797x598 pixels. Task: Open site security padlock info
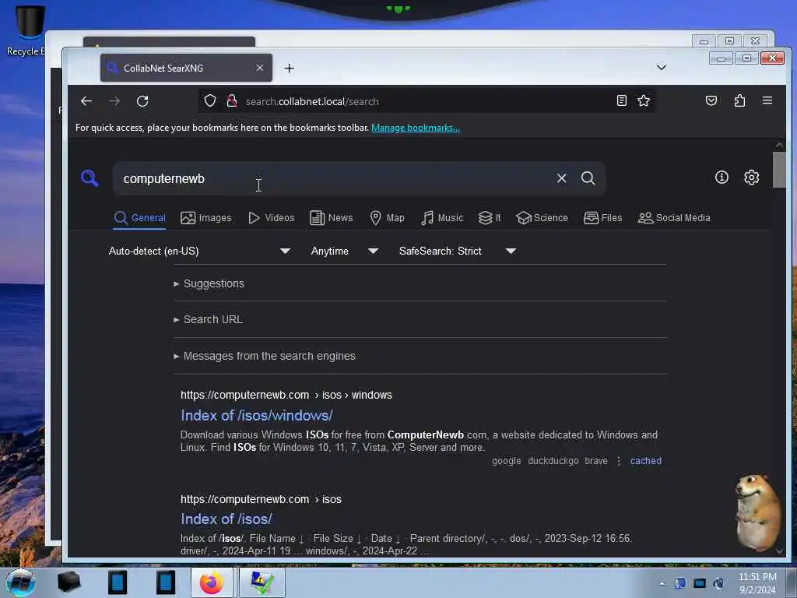[x=232, y=100]
